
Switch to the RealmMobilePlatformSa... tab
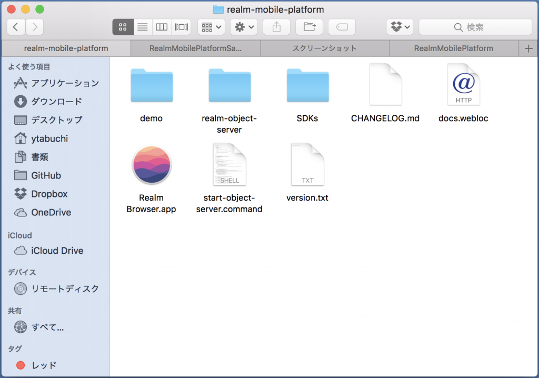(196, 48)
